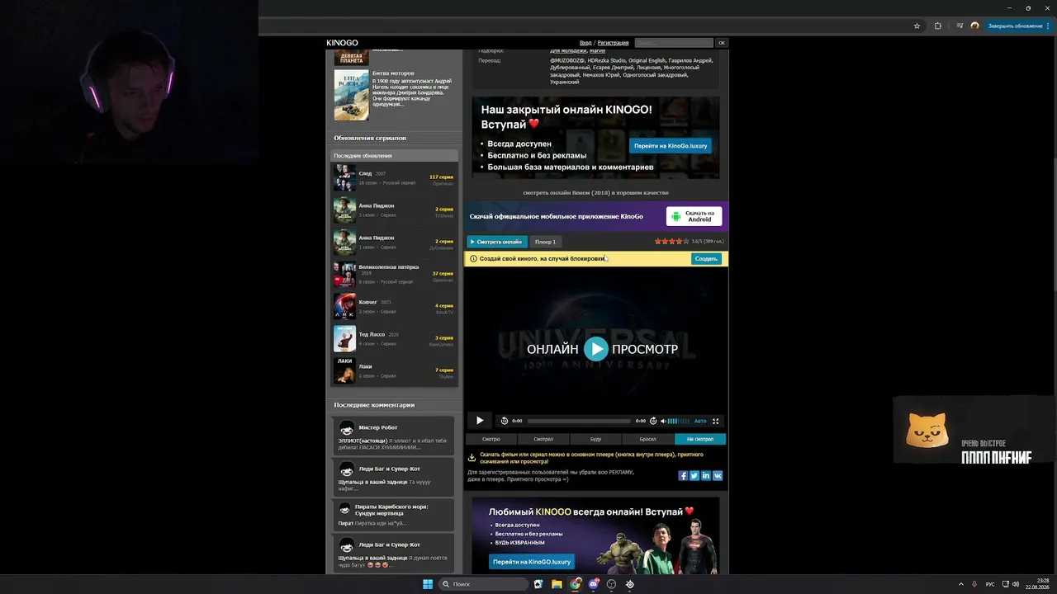Click the Создать button in yellow banner
Screen dimensions: 1057x594
706,258
